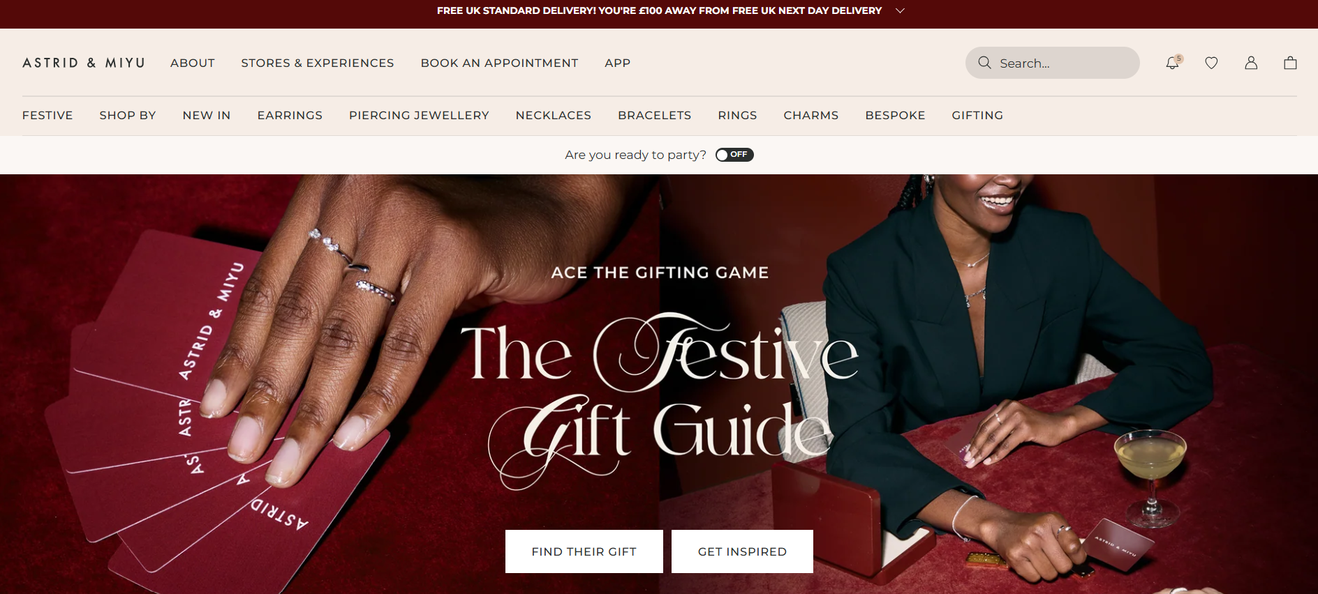Open Book an Appointment link

(499, 63)
